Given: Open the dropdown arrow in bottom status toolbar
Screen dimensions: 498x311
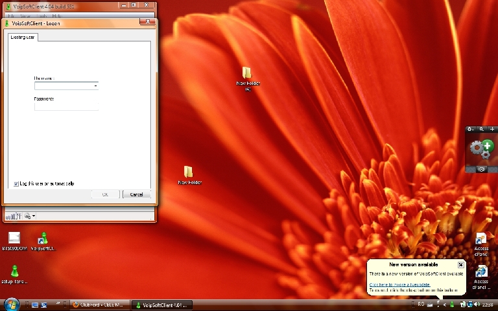Looking at the screenshot, I should [34, 216].
